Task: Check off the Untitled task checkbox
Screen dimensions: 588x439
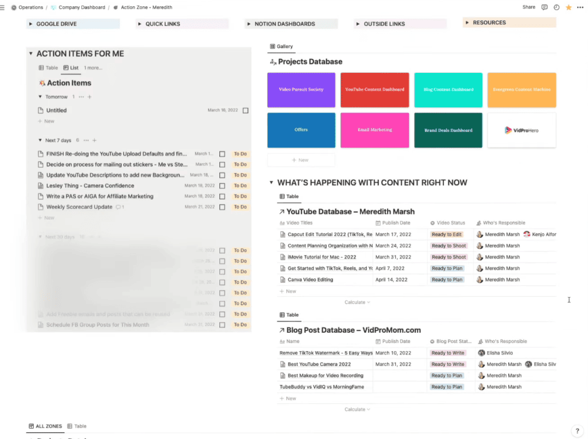Action: tap(246, 111)
